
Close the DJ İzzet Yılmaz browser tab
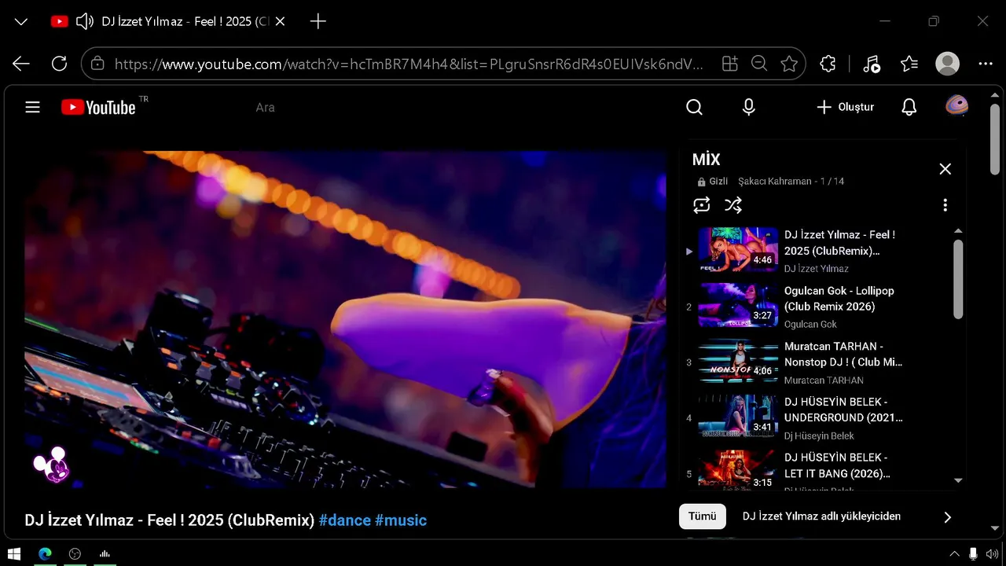[281, 22]
